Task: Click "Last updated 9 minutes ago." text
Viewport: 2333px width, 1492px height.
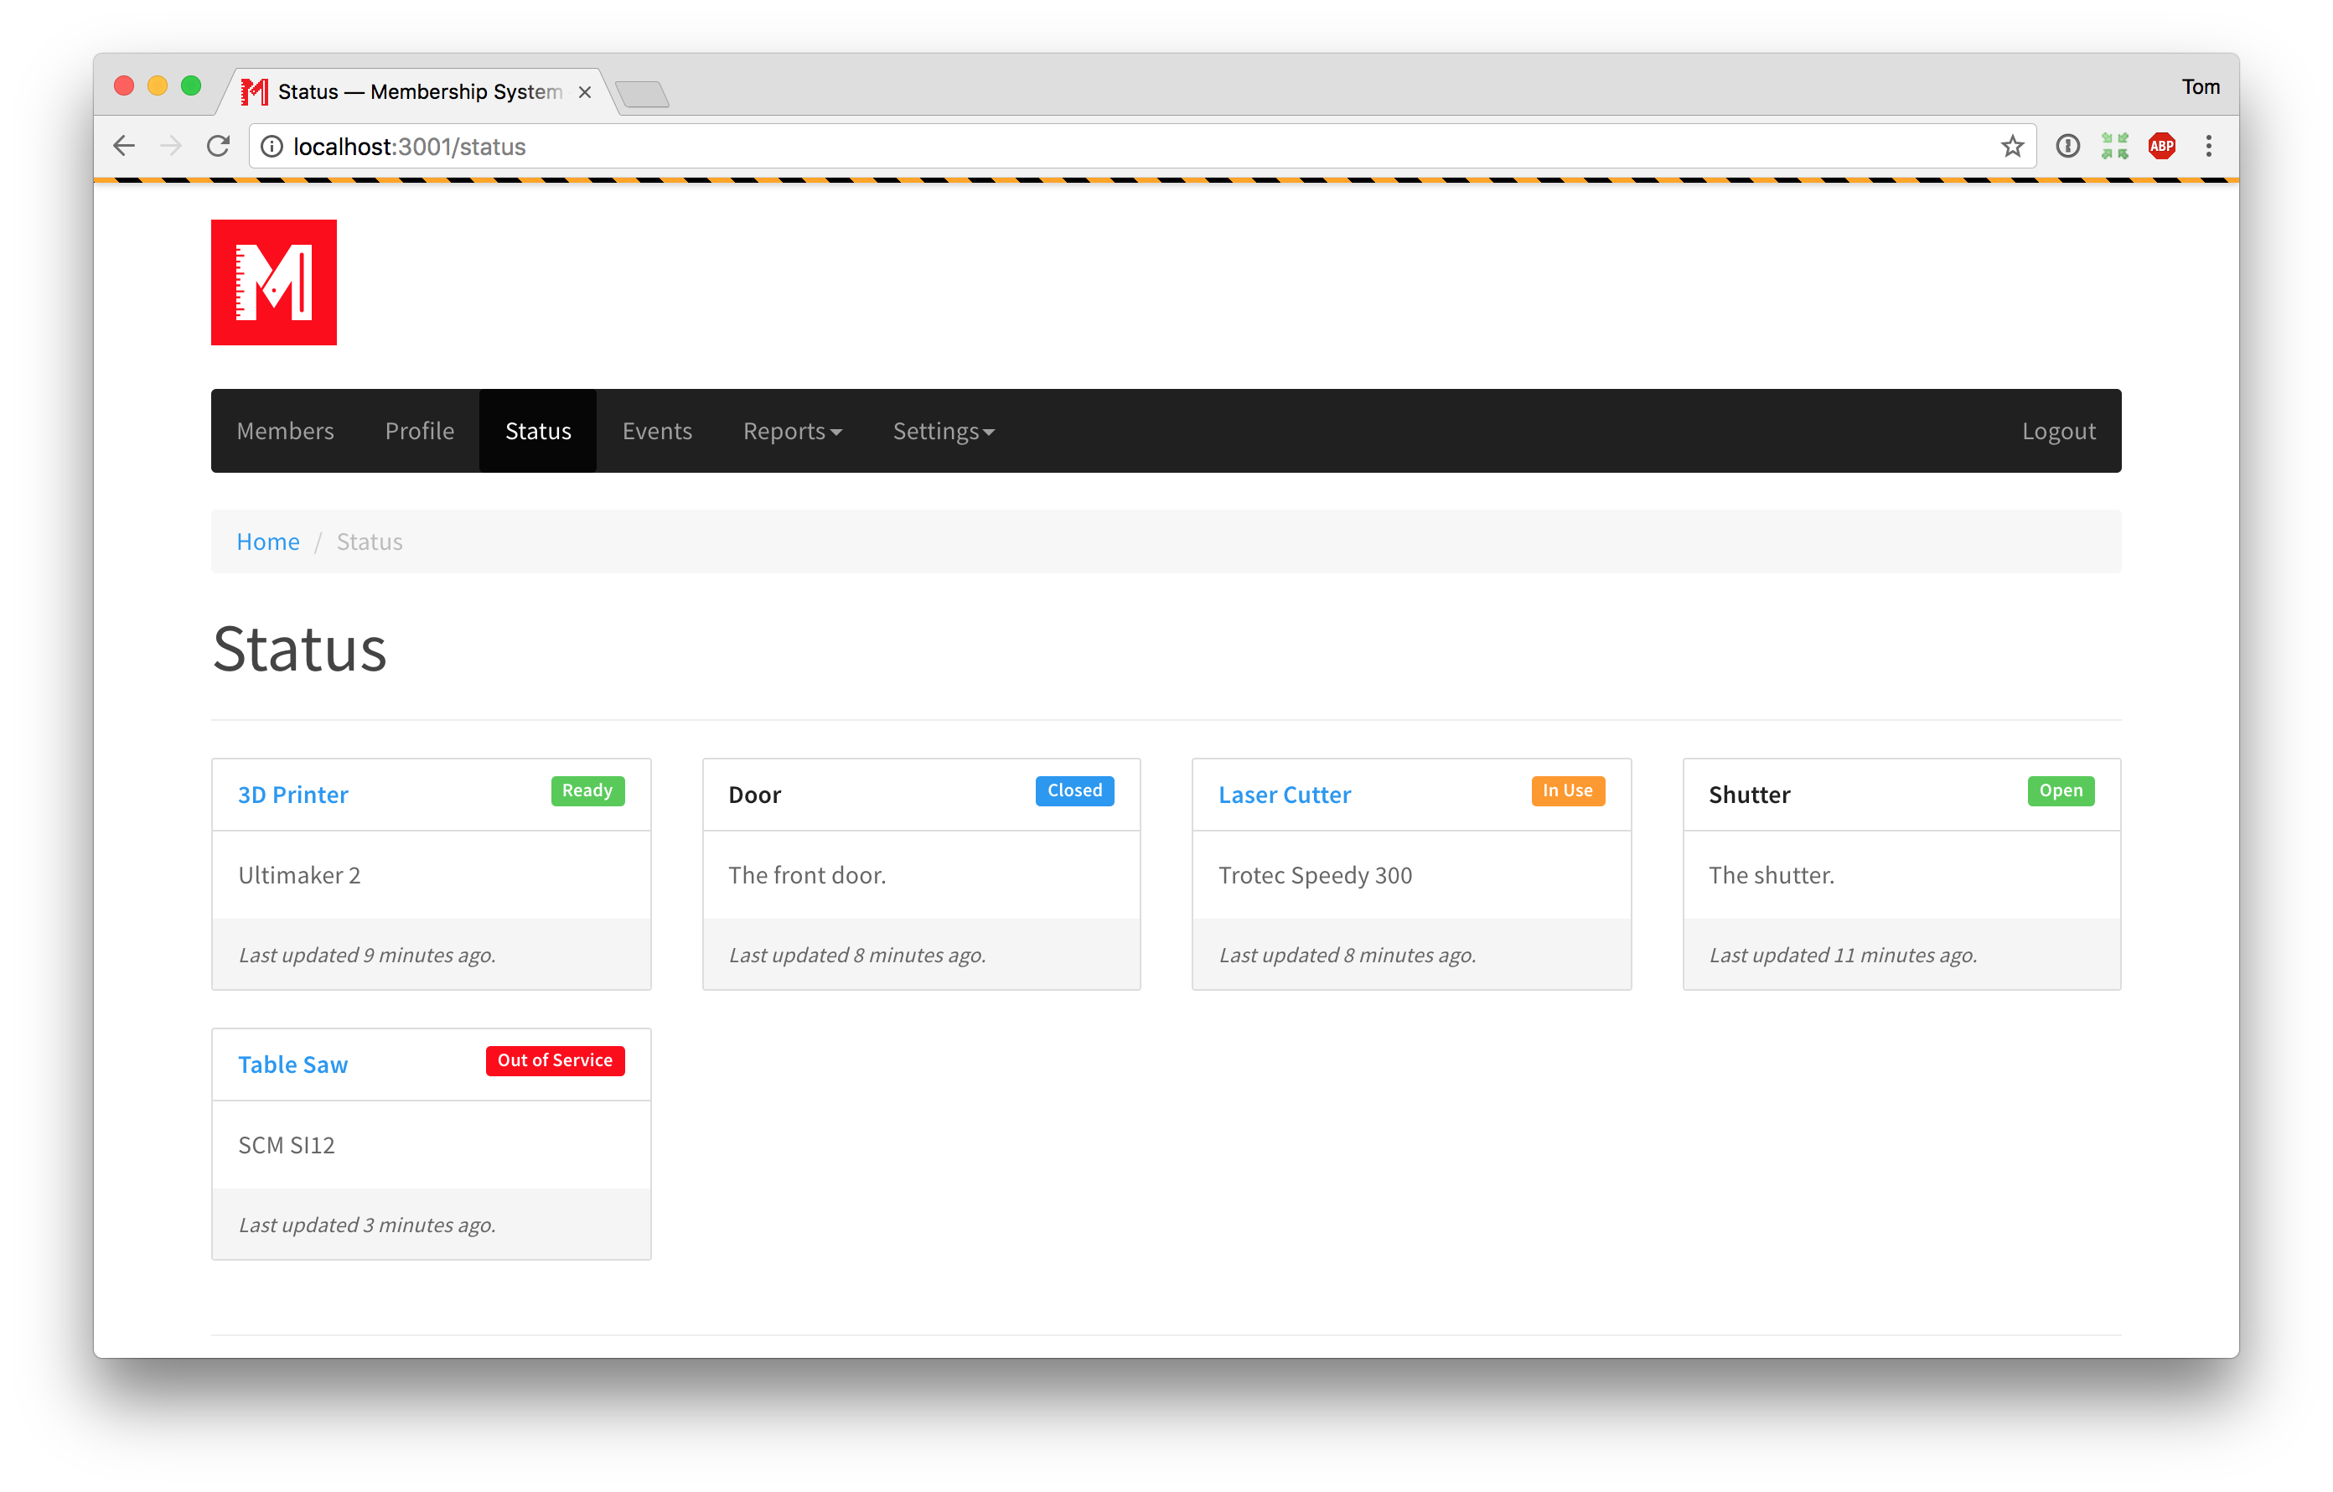Action: pyautogui.click(x=367, y=956)
